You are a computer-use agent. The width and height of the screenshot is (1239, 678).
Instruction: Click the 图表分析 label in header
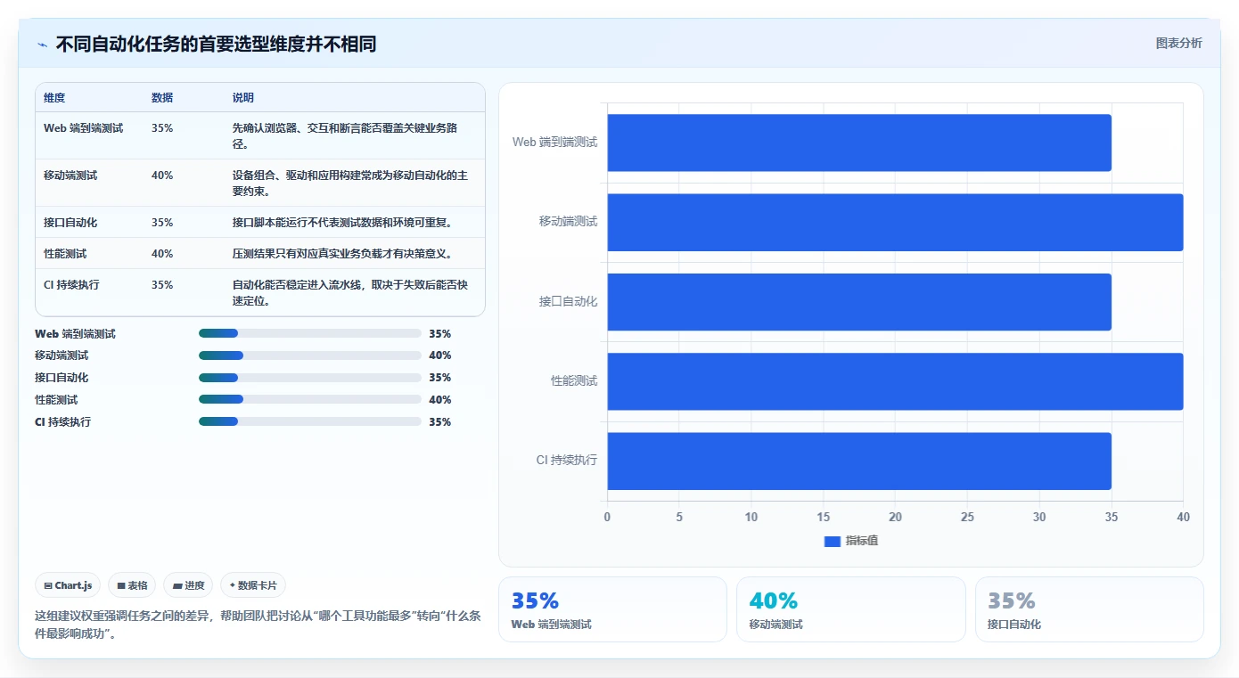click(x=1178, y=43)
